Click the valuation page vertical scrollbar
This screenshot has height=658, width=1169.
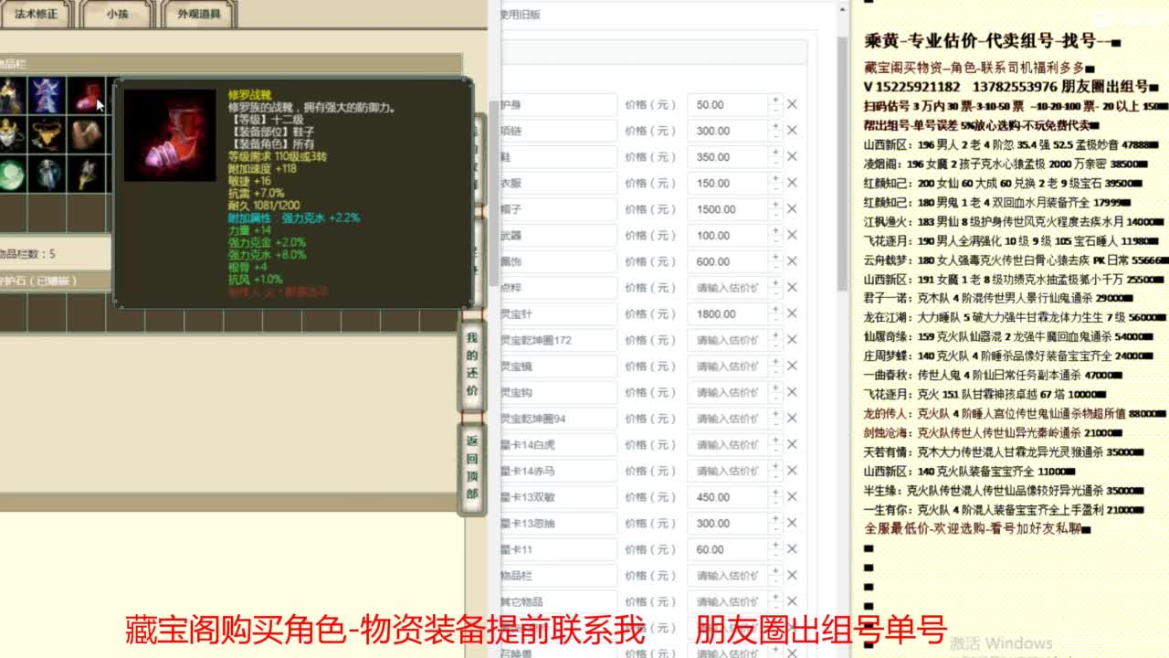click(844, 164)
